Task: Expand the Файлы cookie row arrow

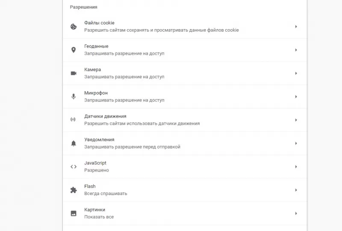Action: [x=296, y=27]
